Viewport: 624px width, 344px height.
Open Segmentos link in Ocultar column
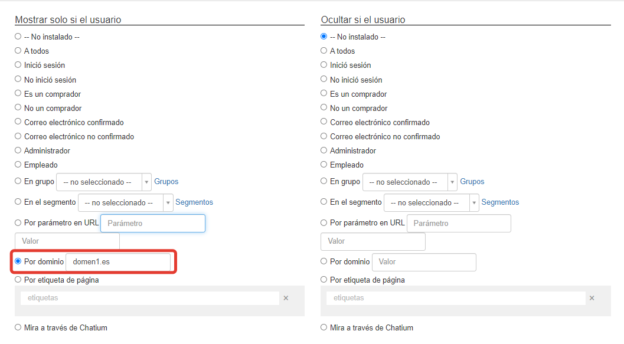click(500, 202)
